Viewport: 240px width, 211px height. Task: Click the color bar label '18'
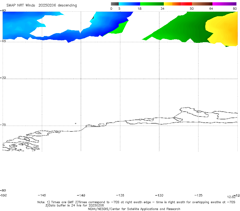click(x=139, y=8)
